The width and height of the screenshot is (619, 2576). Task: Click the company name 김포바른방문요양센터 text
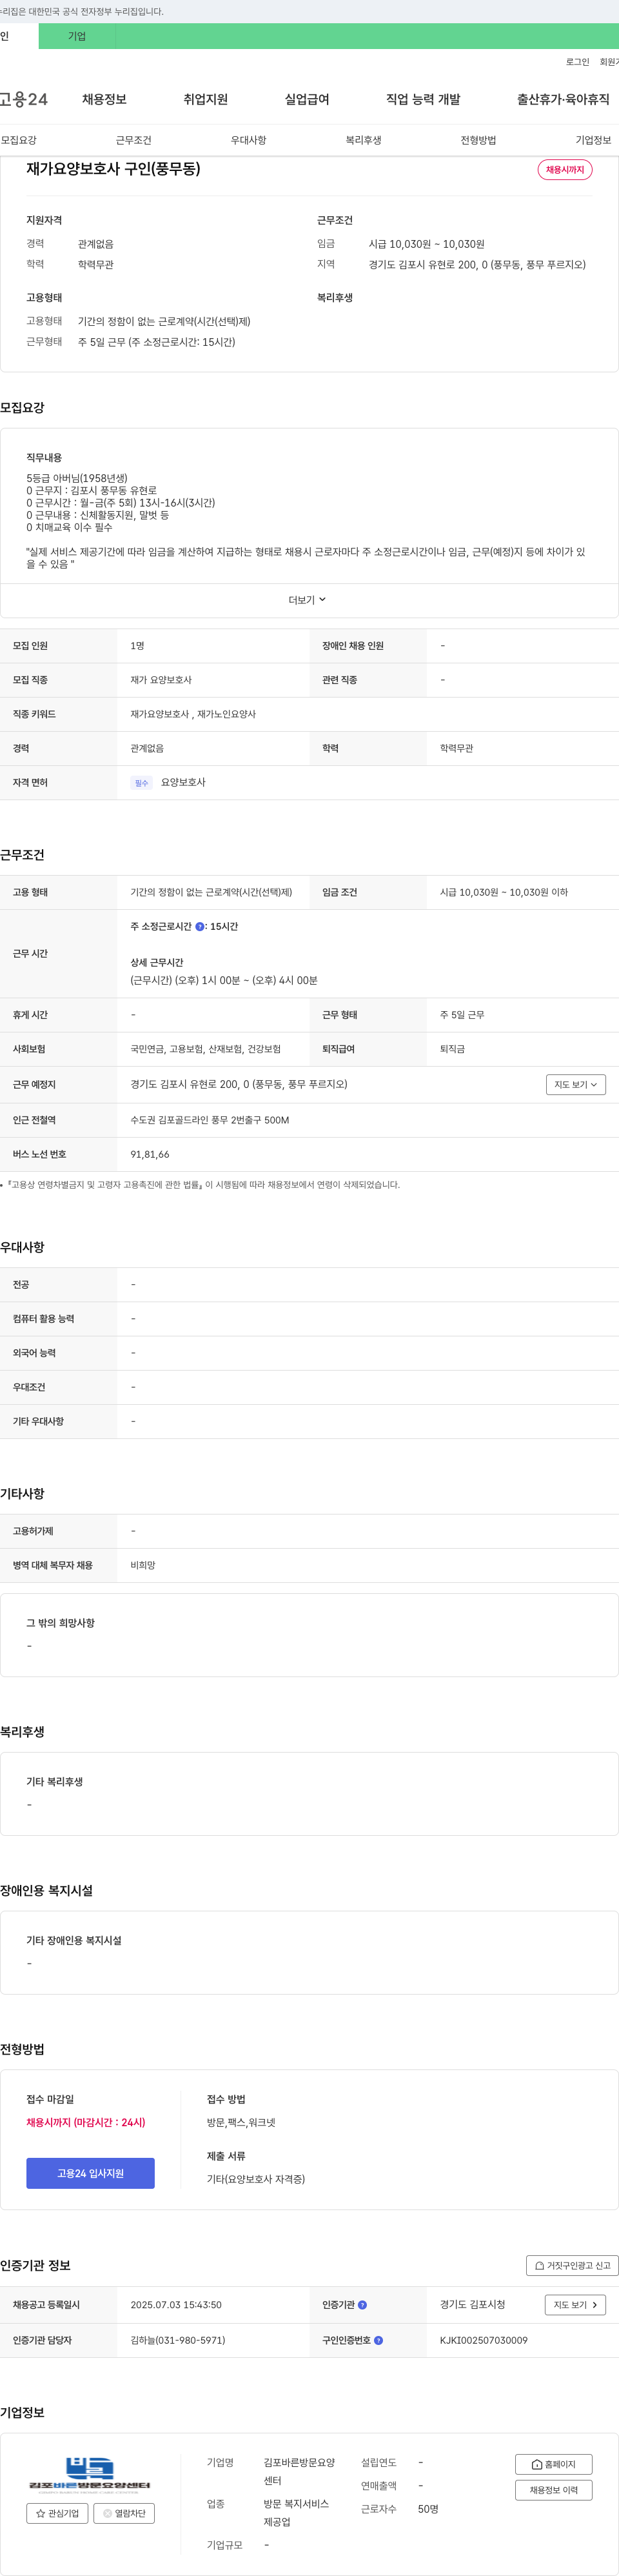click(x=299, y=2471)
